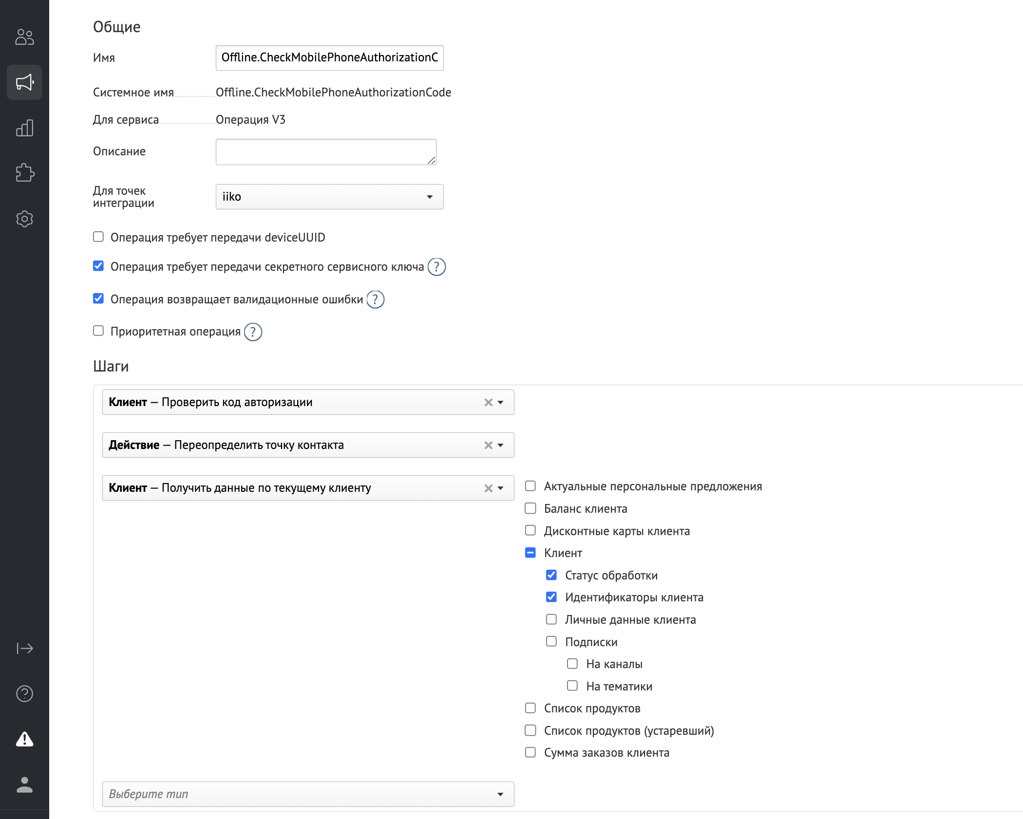Check 'Список продуктов' option
This screenshot has height=819, width=1023.
pos(530,708)
